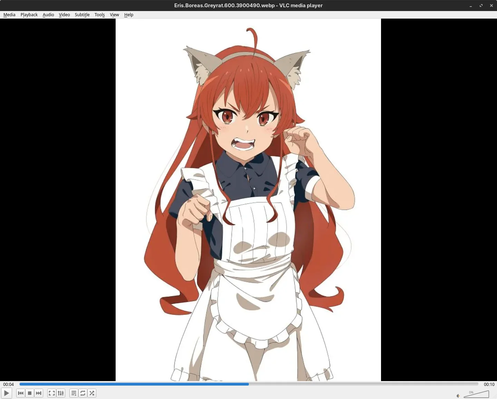Show the extended settings dialog
The height and width of the screenshot is (399, 497).
point(61,393)
